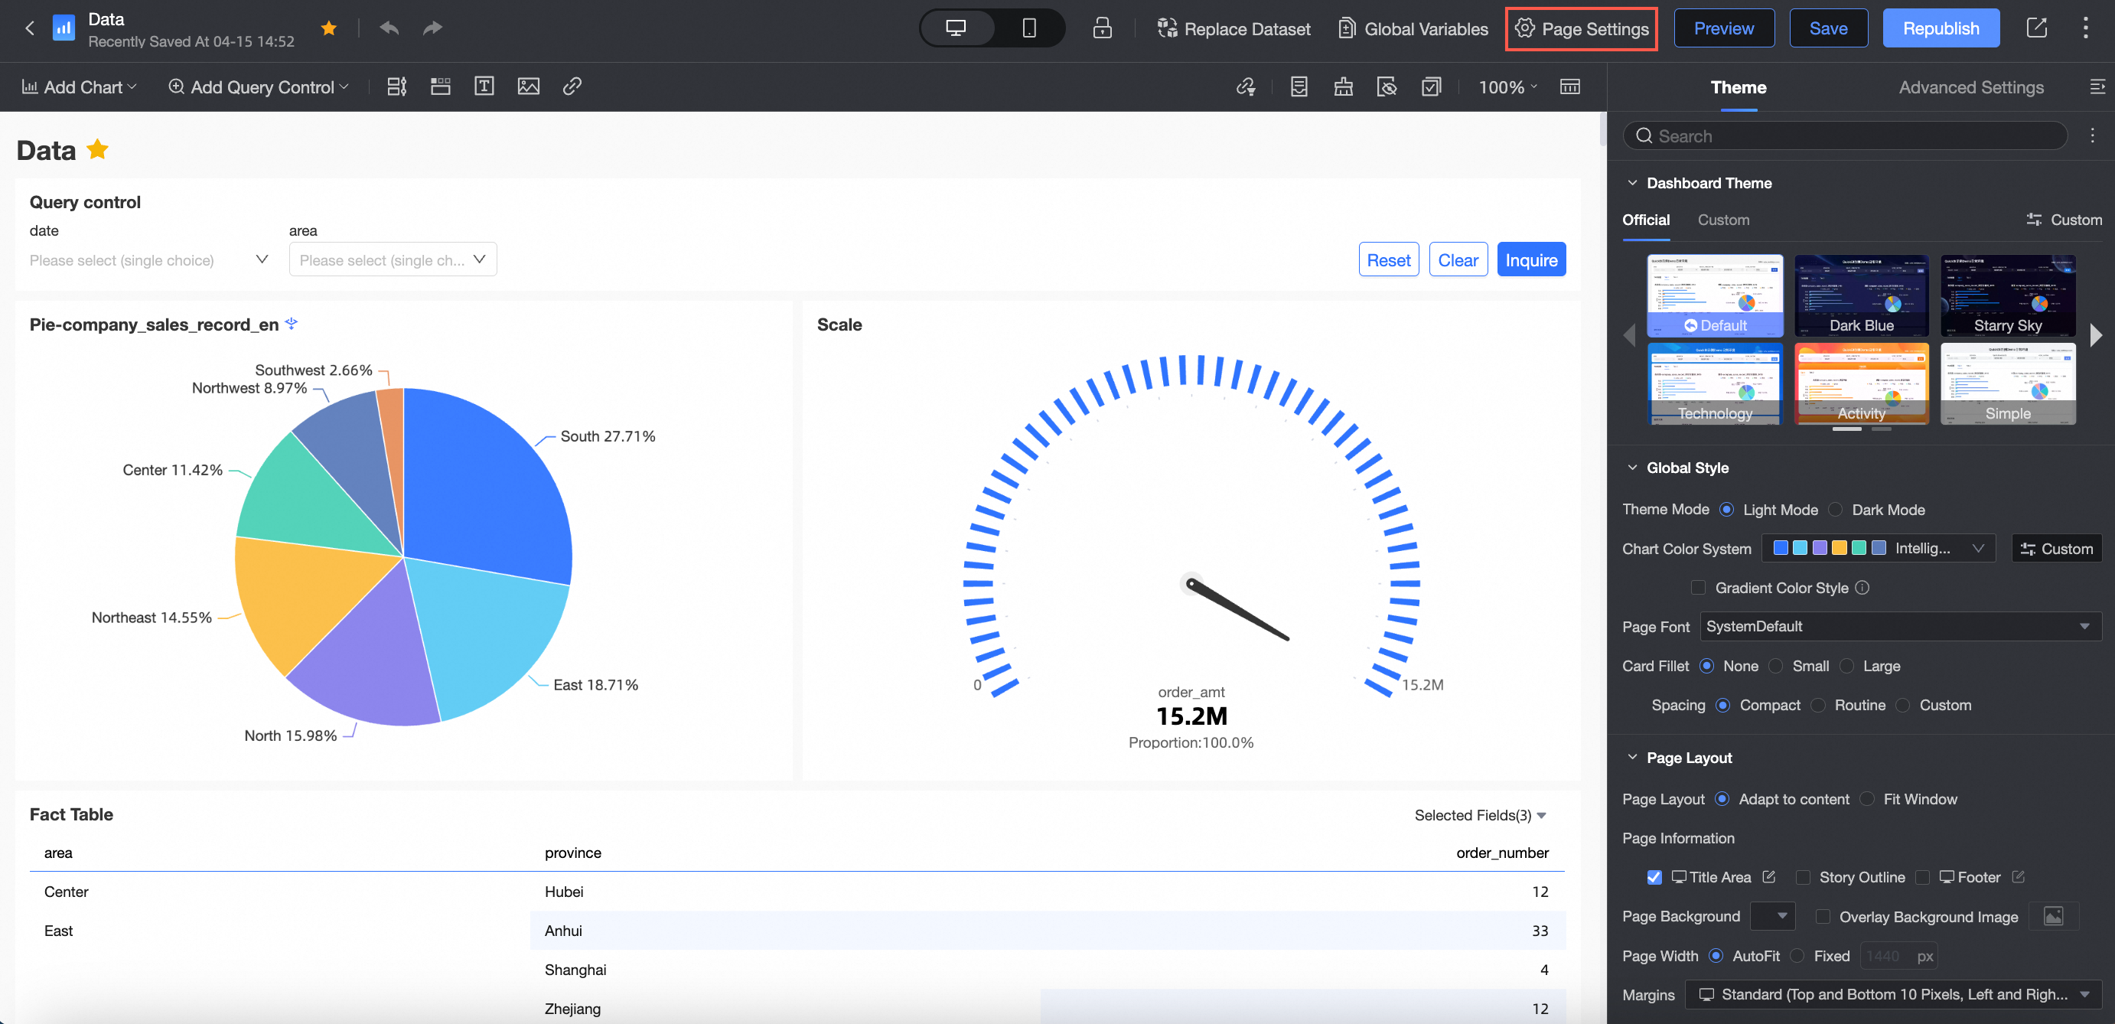The image size is (2115, 1024).
Task: Click the lock icon in top bar
Action: (1102, 28)
